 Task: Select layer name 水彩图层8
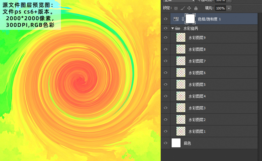(x=197, y=49)
